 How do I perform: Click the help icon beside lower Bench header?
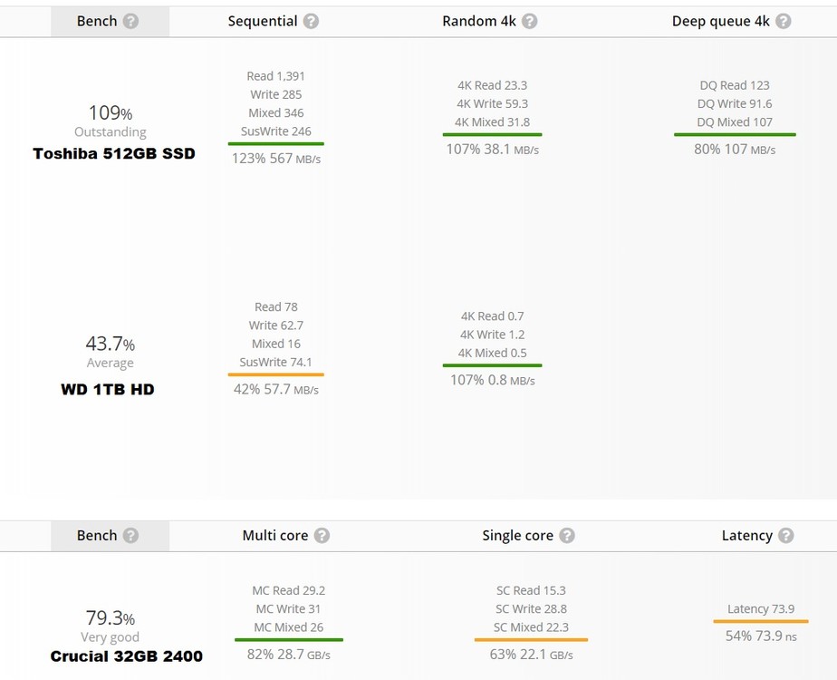pyautogui.click(x=130, y=535)
